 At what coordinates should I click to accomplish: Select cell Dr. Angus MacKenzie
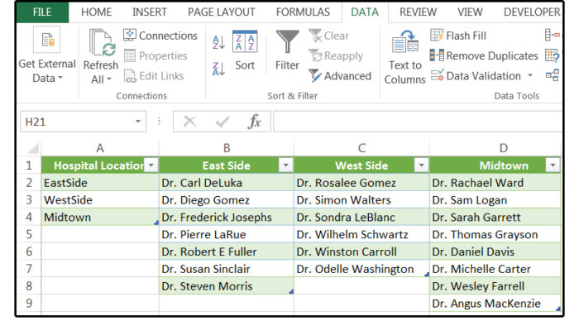[x=495, y=304]
